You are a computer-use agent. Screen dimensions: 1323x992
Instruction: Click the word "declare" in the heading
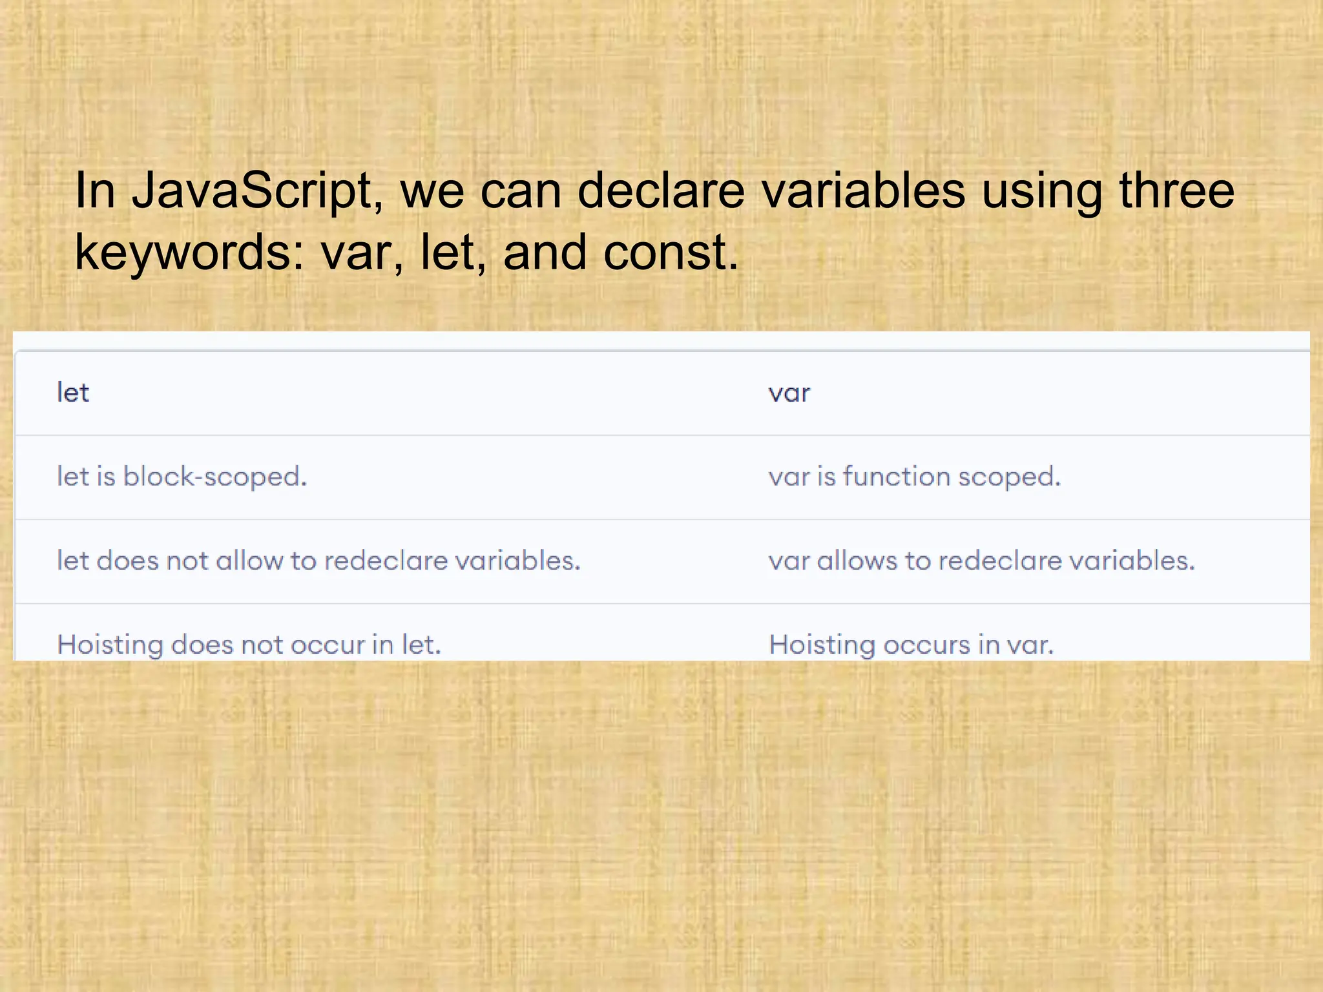661,191
